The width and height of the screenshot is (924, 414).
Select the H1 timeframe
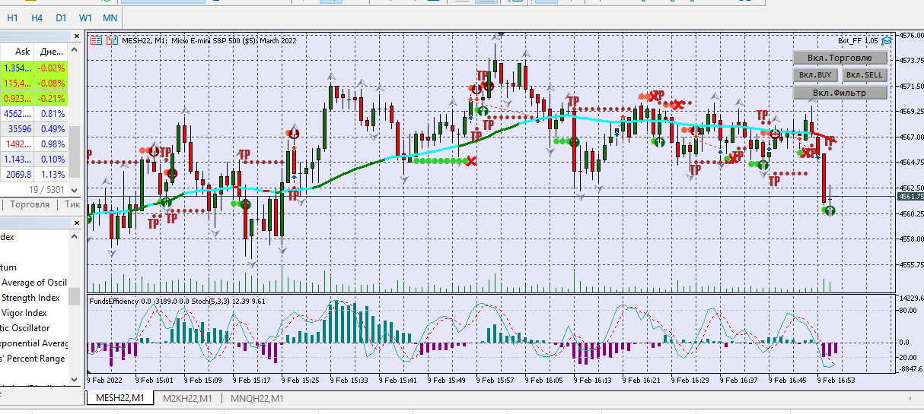pos(12,17)
